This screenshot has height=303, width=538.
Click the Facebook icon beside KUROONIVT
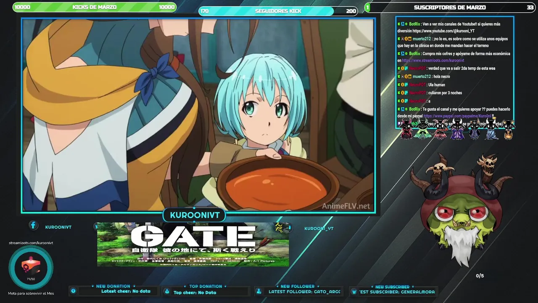[33, 226]
